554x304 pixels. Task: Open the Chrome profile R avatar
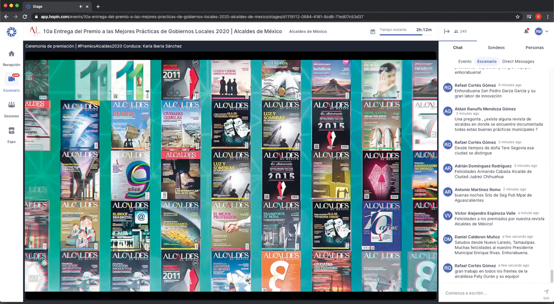pyautogui.click(x=538, y=17)
